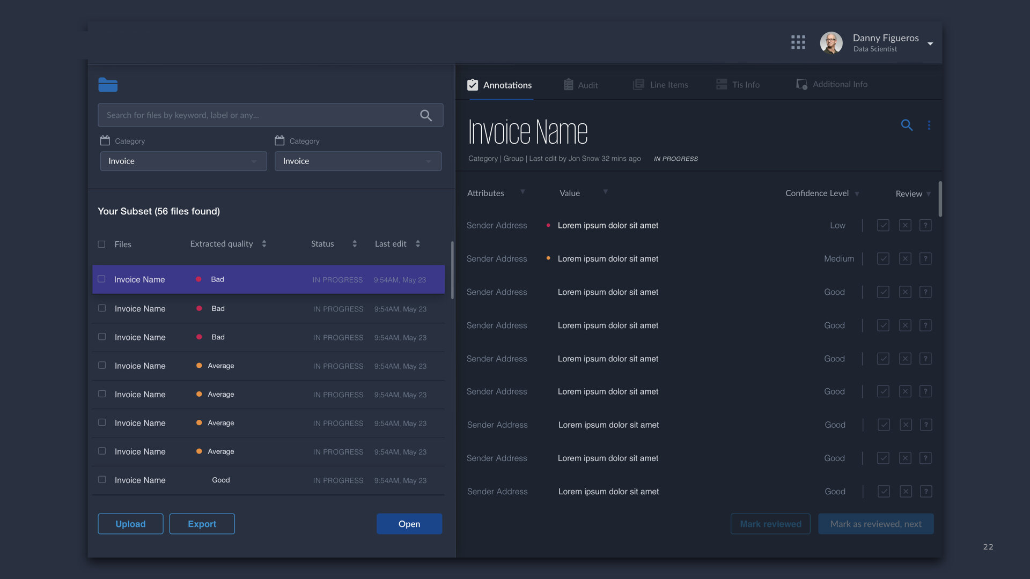Screen dimensions: 1030x579
Task: Click the red Bad quality dot in highlighted row
Action: [x=198, y=279]
